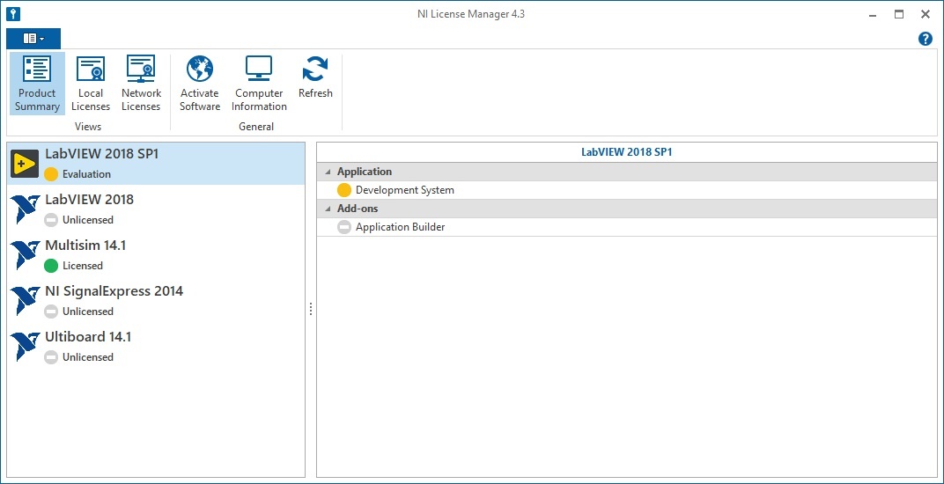Open the blue application menu dropdown

(33, 39)
